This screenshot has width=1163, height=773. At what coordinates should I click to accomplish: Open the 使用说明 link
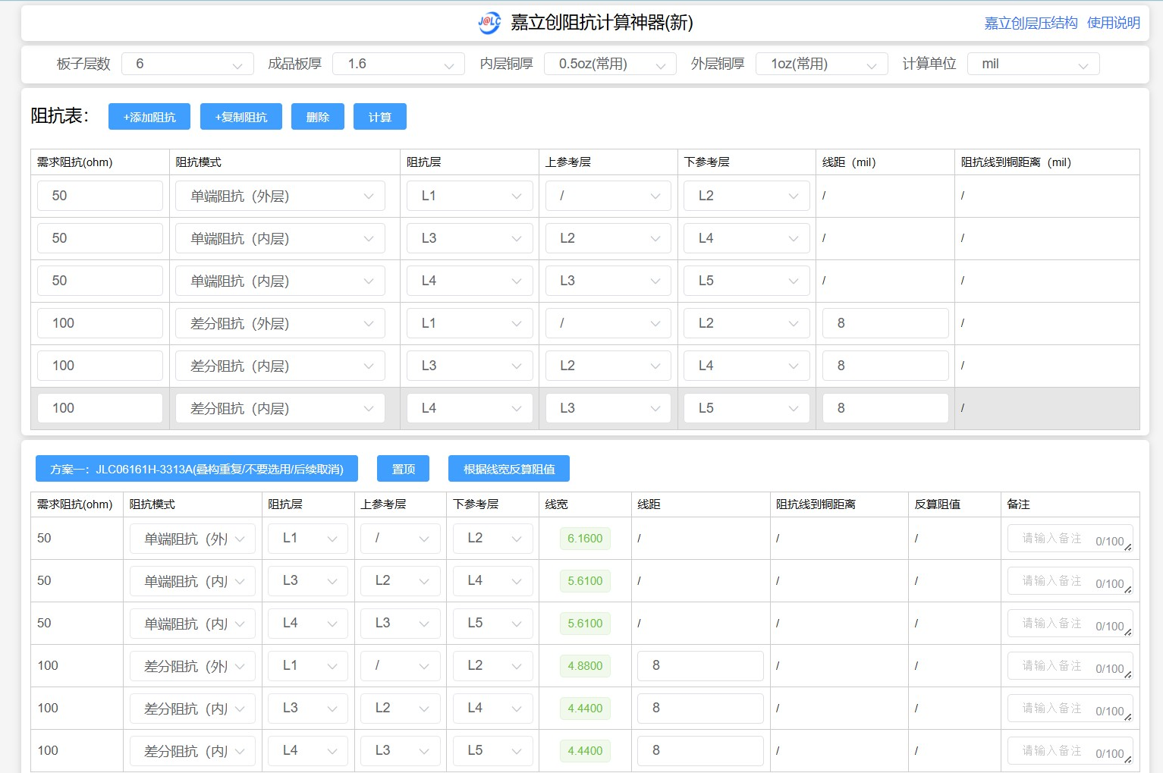pyautogui.click(x=1113, y=23)
